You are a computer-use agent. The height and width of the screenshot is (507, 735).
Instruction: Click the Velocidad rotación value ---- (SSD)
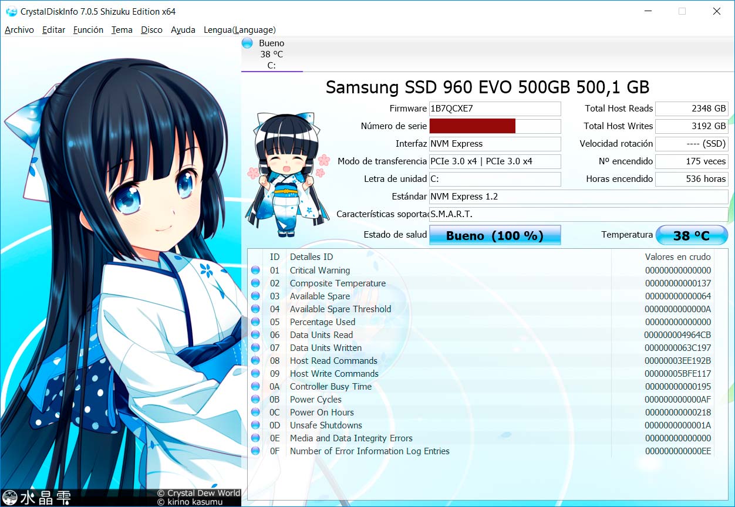click(x=692, y=144)
